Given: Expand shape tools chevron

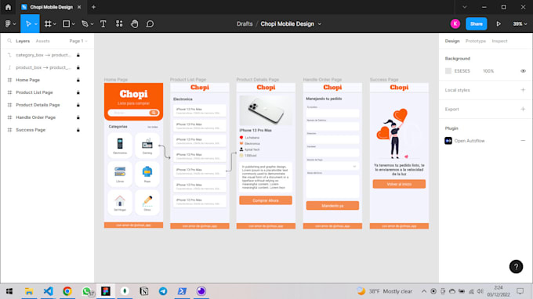Looking at the screenshot, I should point(73,24).
